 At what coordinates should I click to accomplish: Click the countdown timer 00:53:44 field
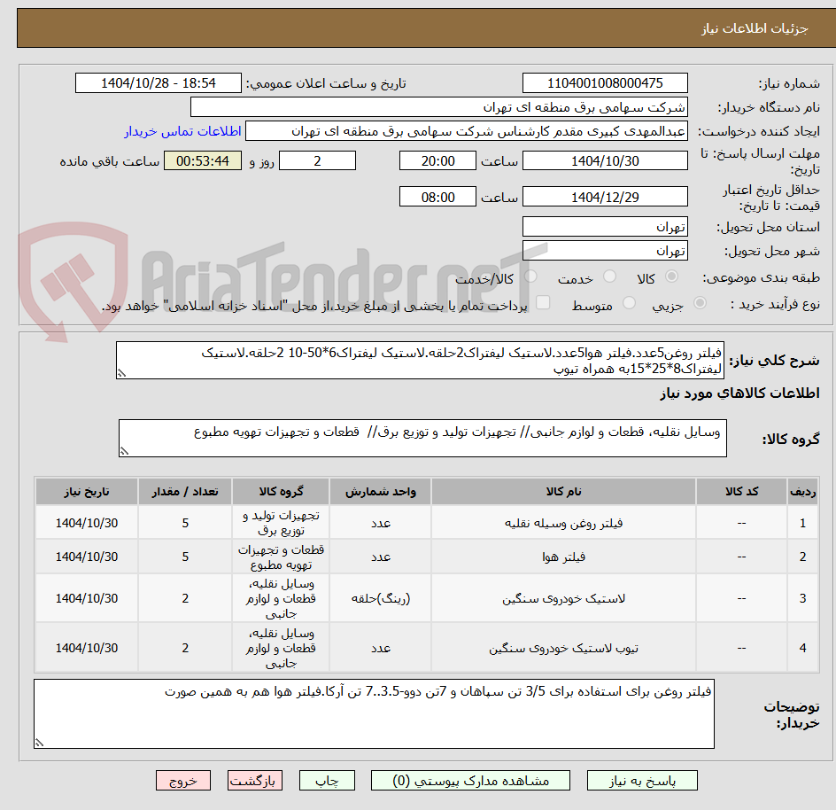click(x=203, y=160)
